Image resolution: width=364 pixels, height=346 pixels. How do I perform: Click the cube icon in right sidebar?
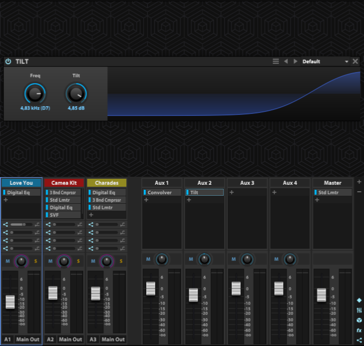359,320
